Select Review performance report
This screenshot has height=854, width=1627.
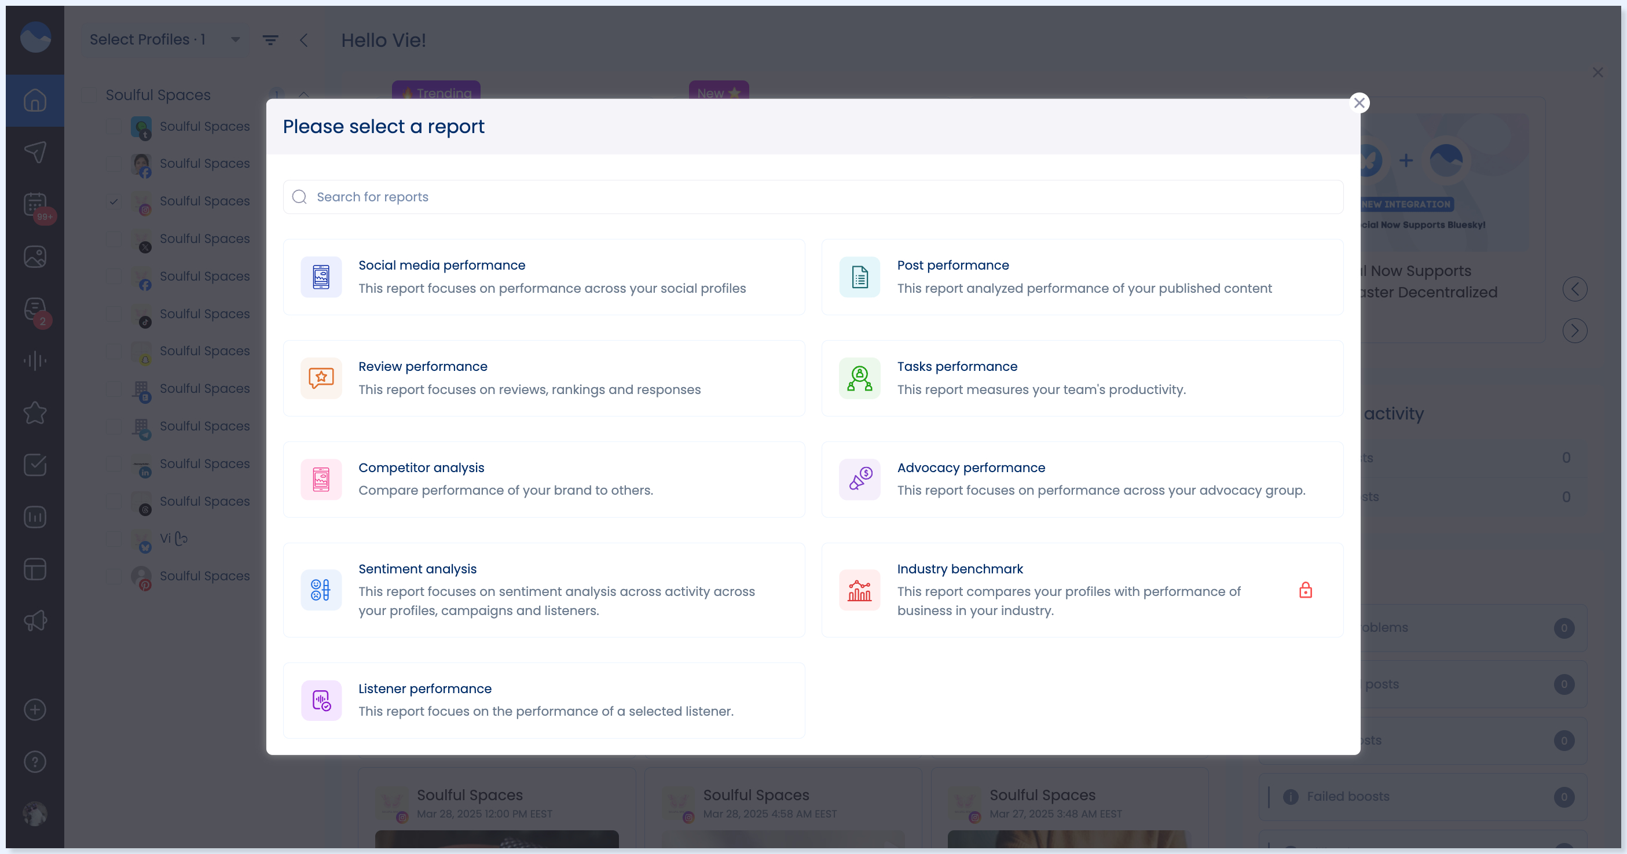544,378
